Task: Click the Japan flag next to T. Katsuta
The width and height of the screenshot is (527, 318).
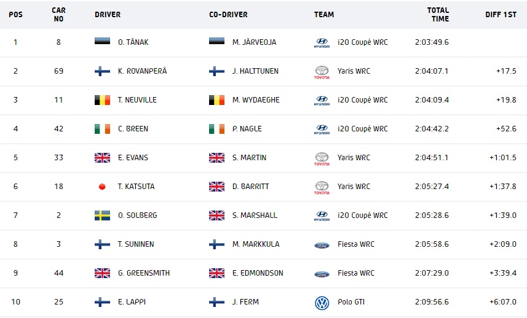Action: point(102,187)
